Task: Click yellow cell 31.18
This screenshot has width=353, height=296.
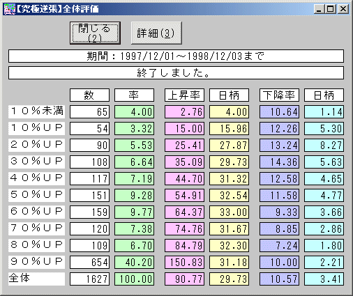Action: coord(229,262)
